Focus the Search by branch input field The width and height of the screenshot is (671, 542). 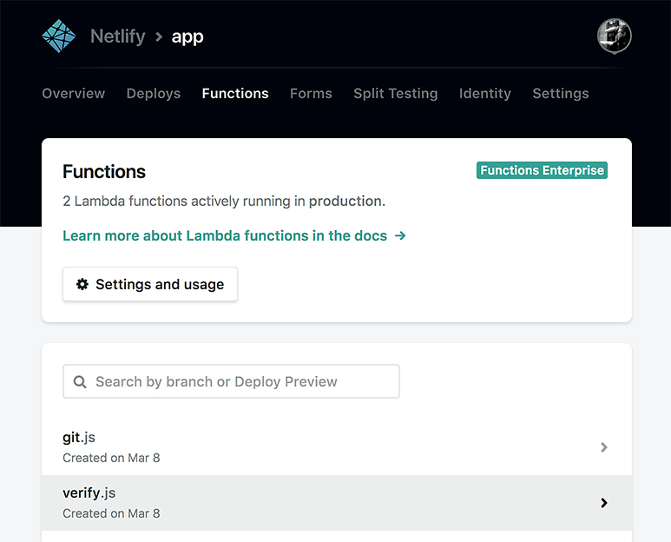click(231, 381)
